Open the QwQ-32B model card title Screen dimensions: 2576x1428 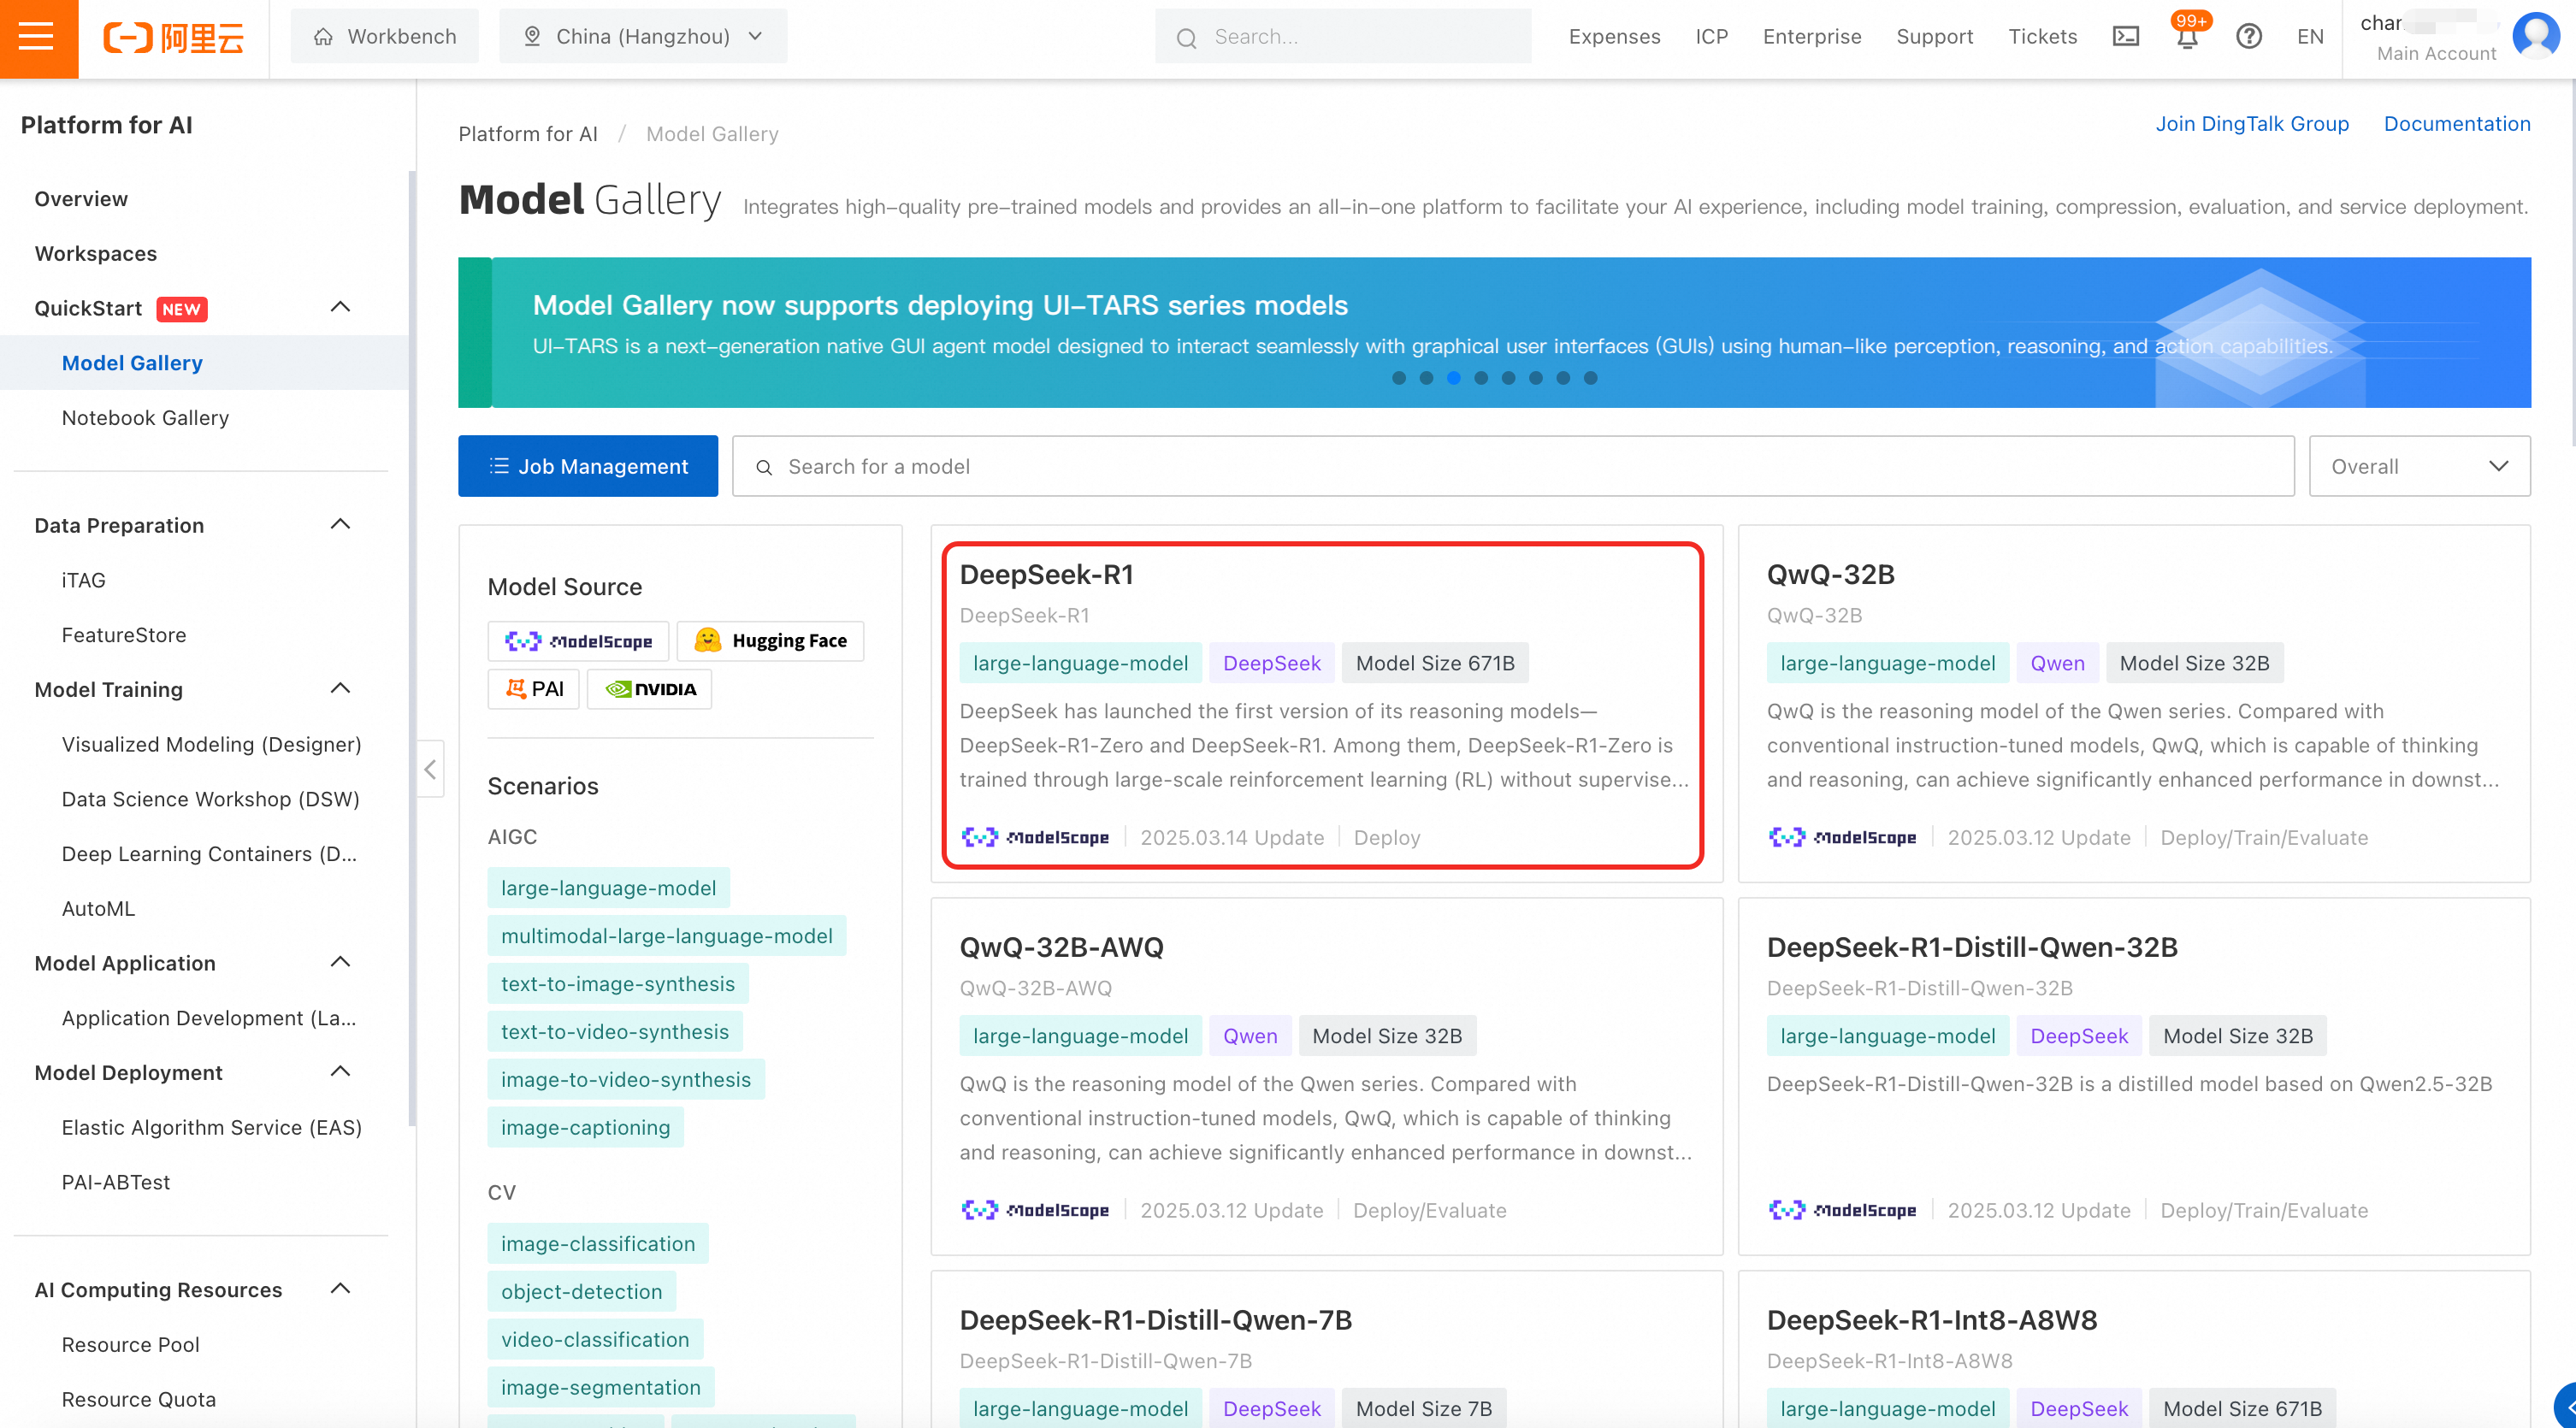pos(1830,575)
